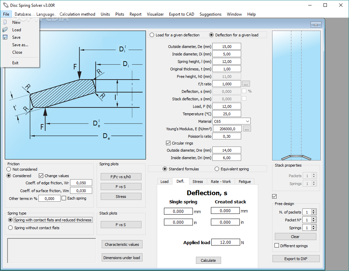
Task: Click the Save floppy disk icon
Action: [5, 37]
